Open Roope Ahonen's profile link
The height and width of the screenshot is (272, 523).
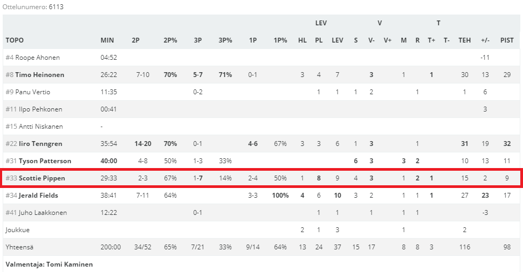click(37, 58)
